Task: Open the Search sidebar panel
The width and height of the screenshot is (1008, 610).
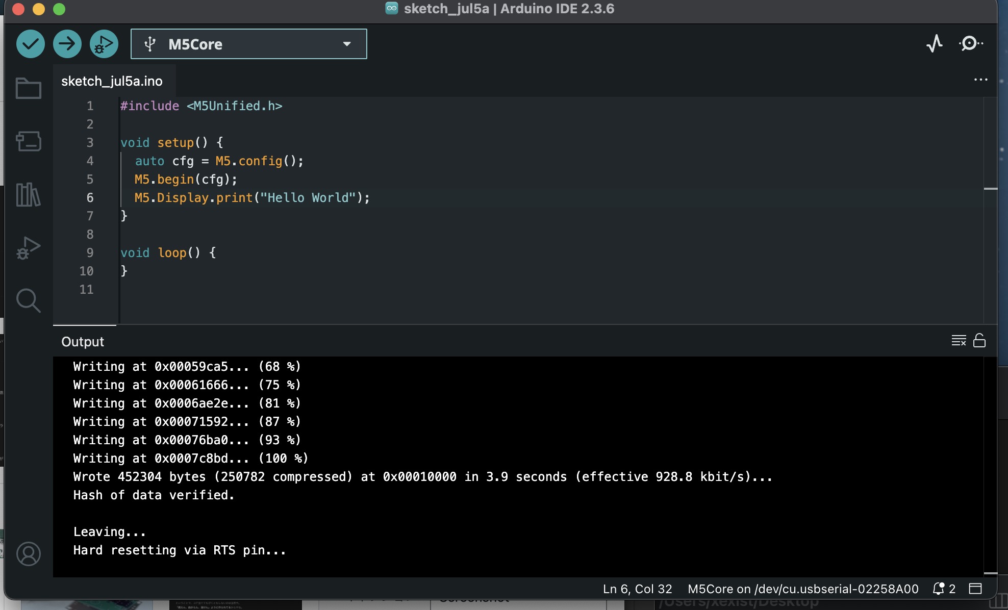Action: point(29,300)
